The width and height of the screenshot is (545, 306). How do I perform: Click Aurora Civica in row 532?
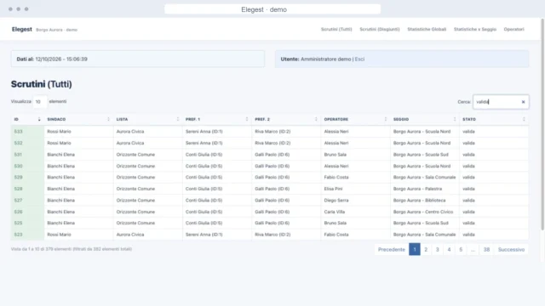coord(130,143)
